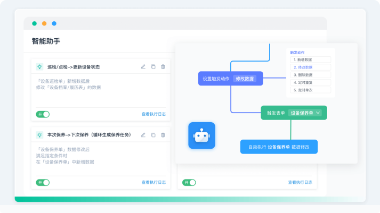Disable the bottom-right card's 开 switch
The width and height of the screenshot is (380, 213).
click(189, 183)
